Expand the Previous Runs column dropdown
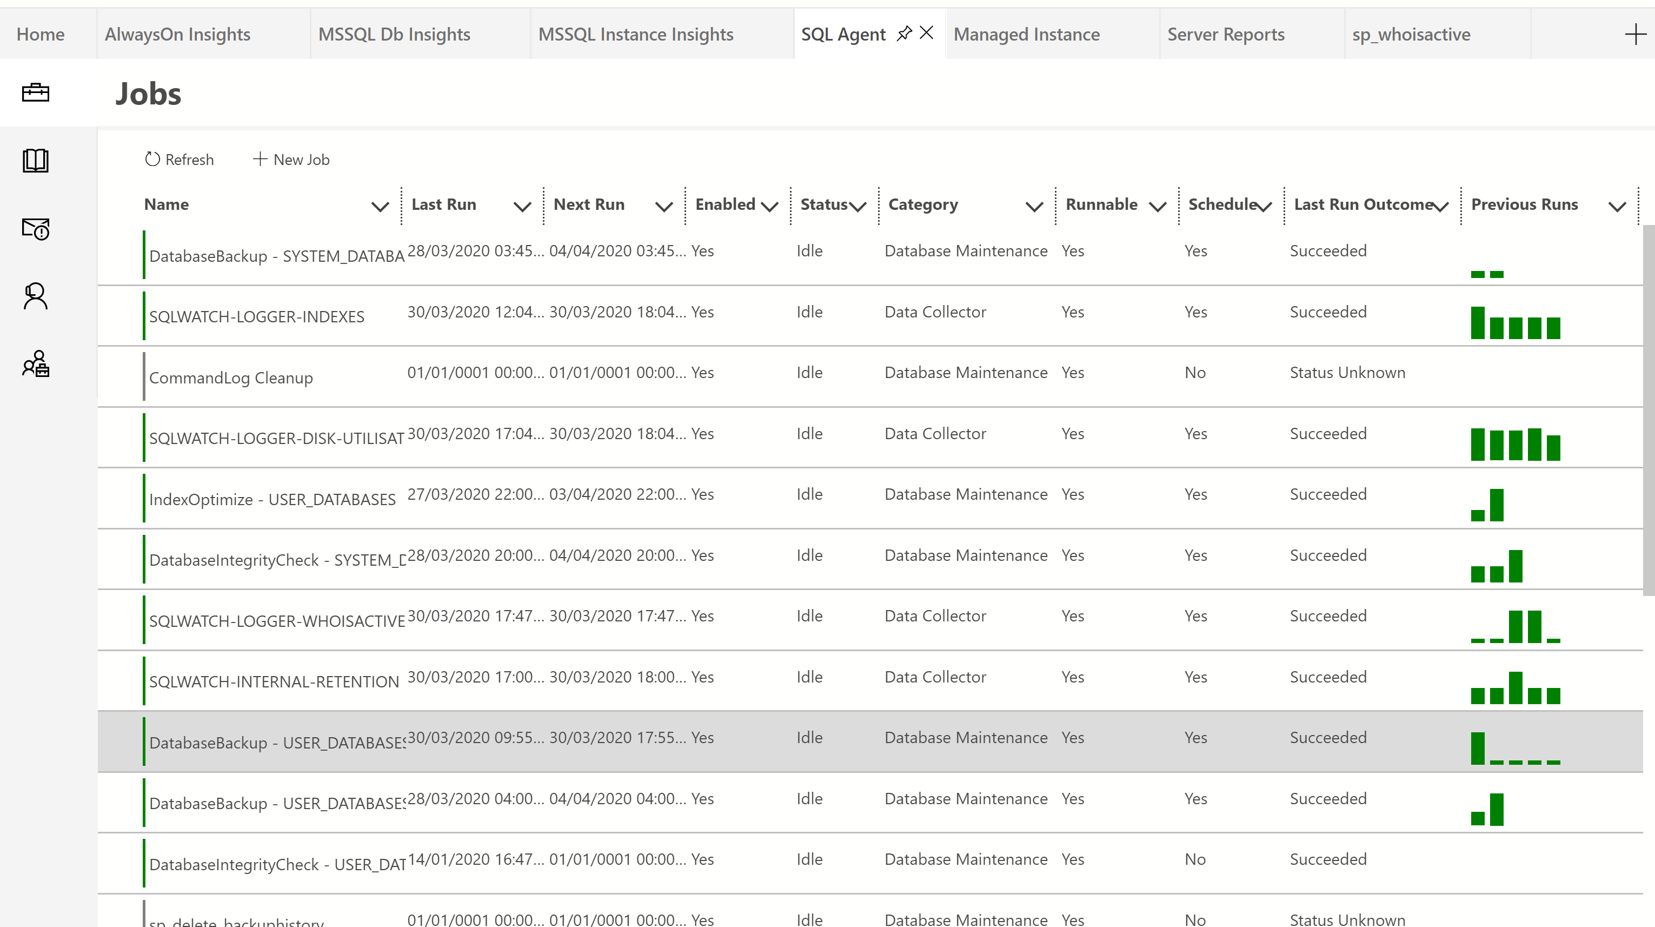The height and width of the screenshot is (927, 1655). 1617,207
